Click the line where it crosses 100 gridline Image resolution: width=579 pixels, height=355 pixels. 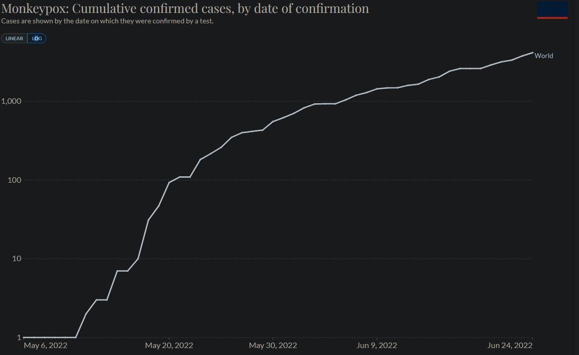click(171, 180)
